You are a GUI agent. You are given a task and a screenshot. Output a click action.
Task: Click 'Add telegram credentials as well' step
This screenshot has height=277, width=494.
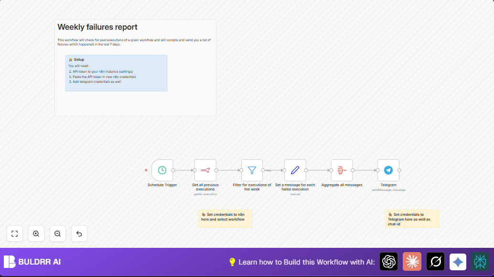tap(97, 82)
